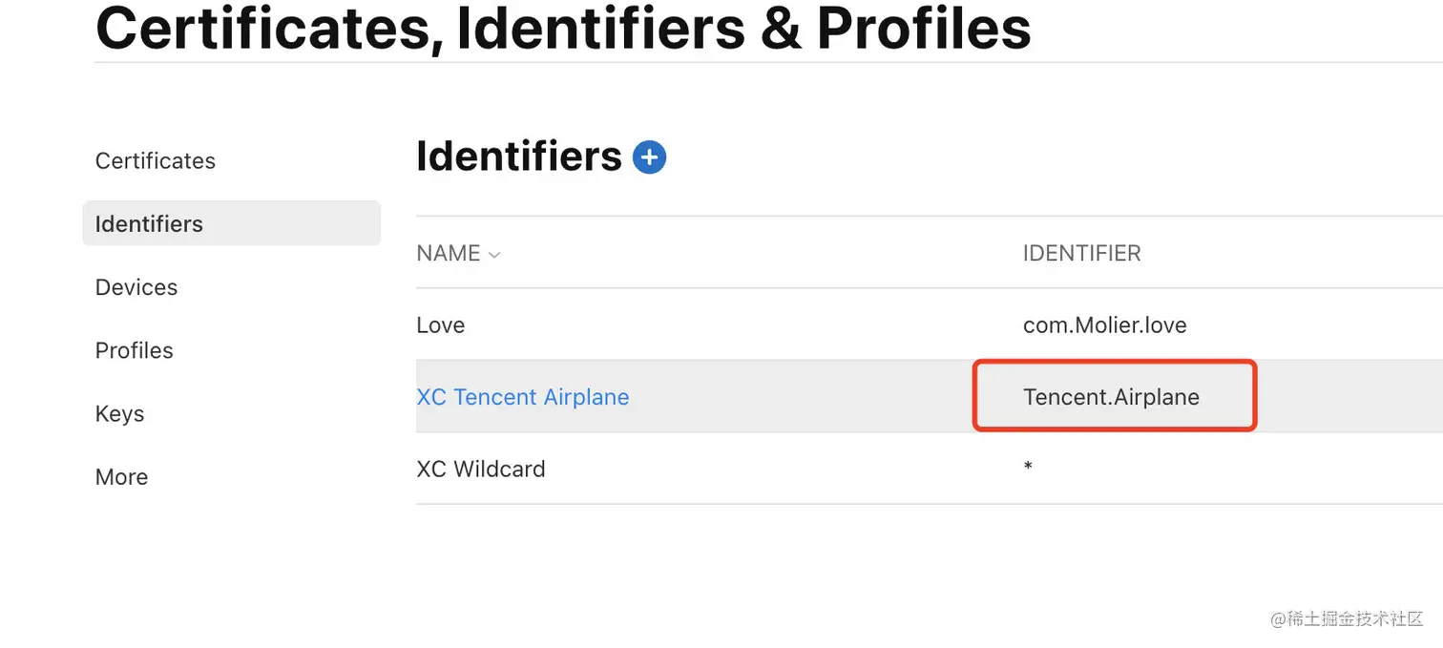The image size is (1443, 648).
Task: Sort by the NAME column chevron
Action: pos(494,255)
